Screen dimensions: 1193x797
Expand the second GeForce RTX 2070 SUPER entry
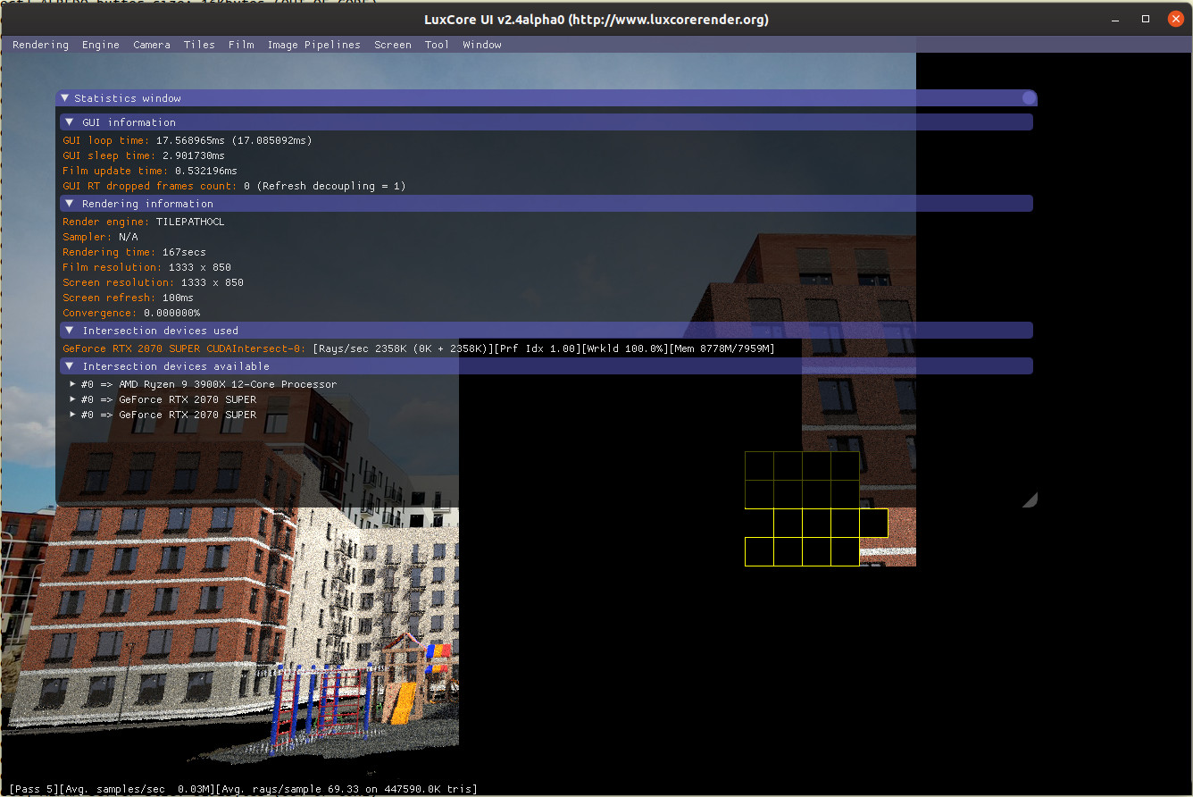click(72, 415)
